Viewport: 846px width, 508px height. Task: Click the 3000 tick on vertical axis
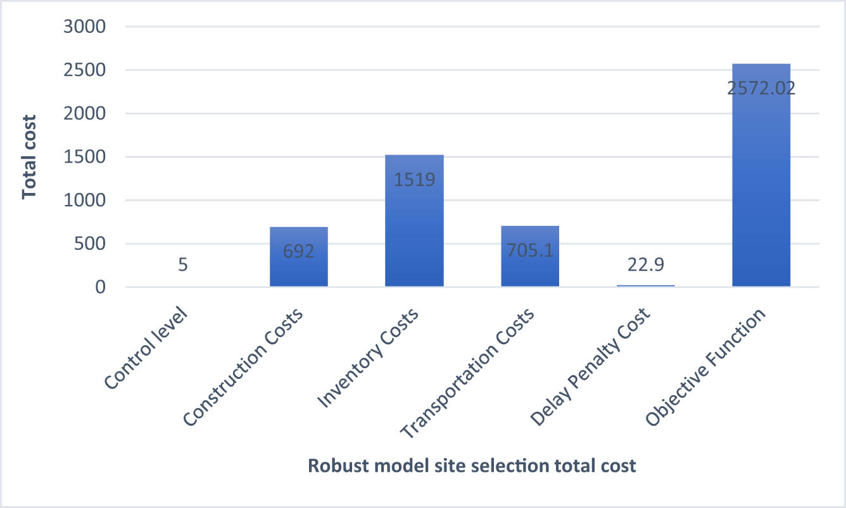[83, 27]
